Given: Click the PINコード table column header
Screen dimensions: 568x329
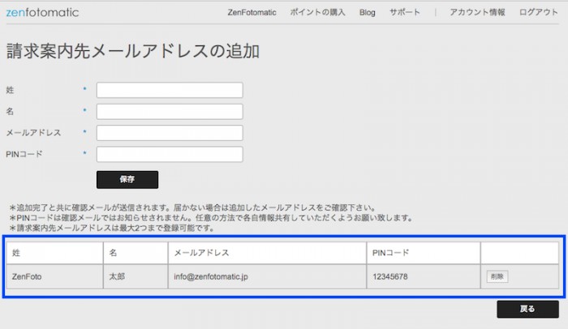Looking at the screenshot, I should point(424,253).
